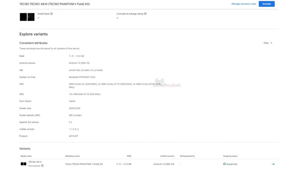Click 11.9 – 12.0 GB RAM attribute value
The image size is (301, 169).
[x=76, y=56]
